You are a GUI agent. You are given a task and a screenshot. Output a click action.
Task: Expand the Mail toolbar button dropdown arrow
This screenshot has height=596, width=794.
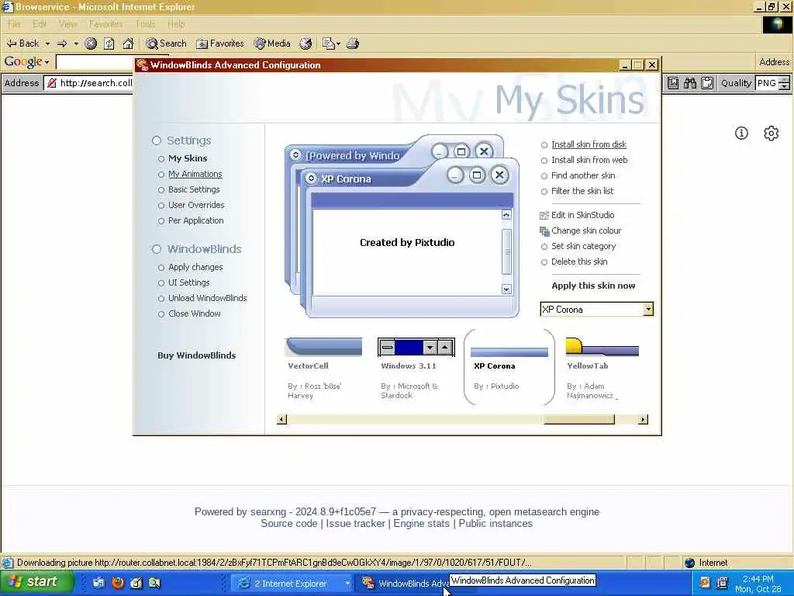[338, 43]
